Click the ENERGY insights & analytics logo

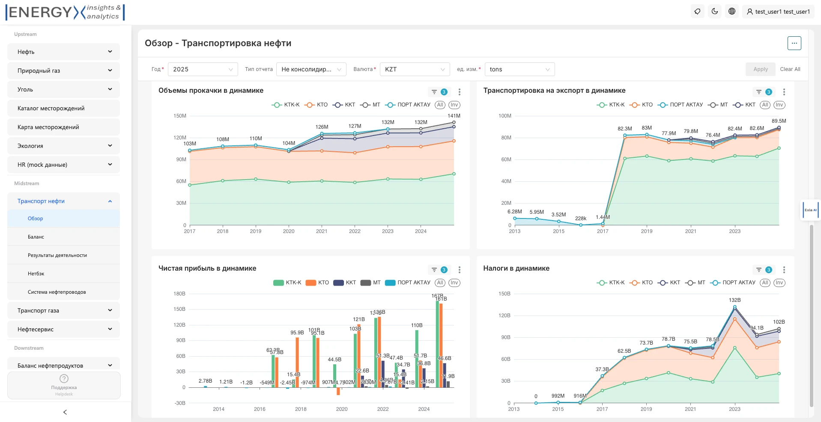point(65,12)
